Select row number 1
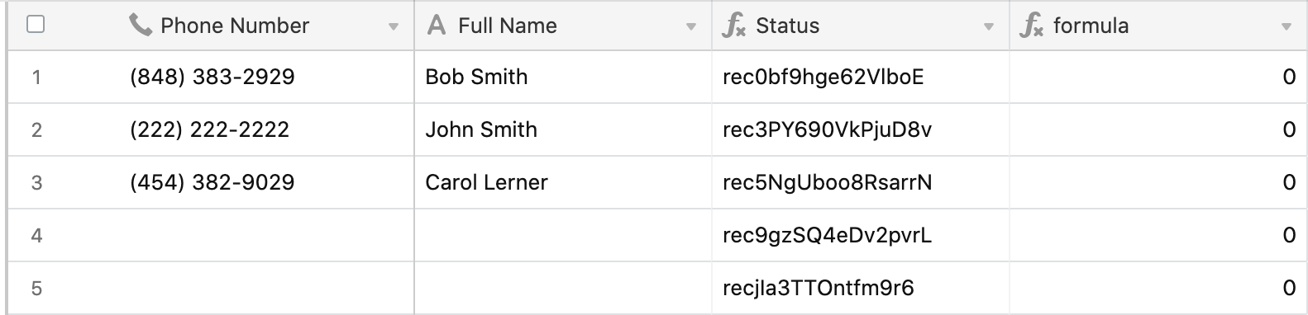This screenshot has height=315, width=1308. click(36, 78)
